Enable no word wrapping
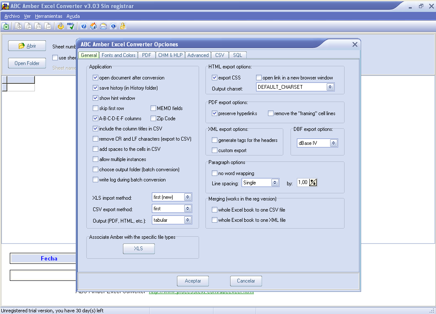 [214, 173]
